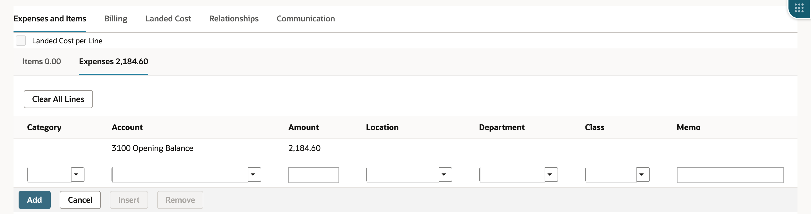Screen dimensions: 811x214
Task: Focus the Amount input field
Action: pos(314,175)
